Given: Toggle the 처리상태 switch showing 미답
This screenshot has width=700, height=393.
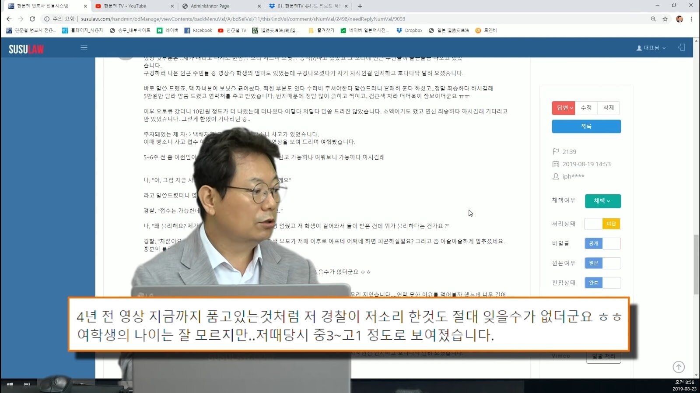Looking at the screenshot, I should pyautogui.click(x=602, y=224).
